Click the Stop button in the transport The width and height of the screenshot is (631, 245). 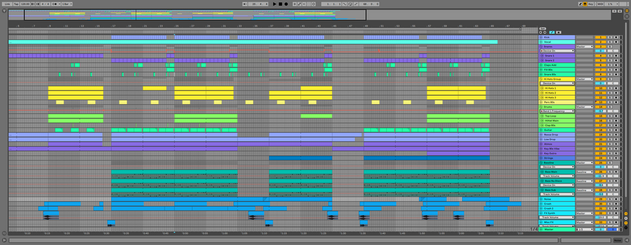tap(281, 4)
